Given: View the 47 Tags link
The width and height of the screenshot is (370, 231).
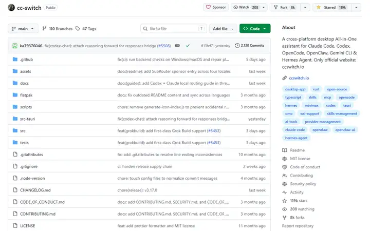Looking at the screenshot, I should pyautogui.click(x=86, y=29).
